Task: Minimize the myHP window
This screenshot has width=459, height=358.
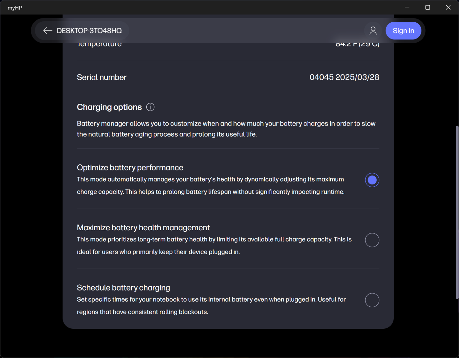Action: [407, 7]
